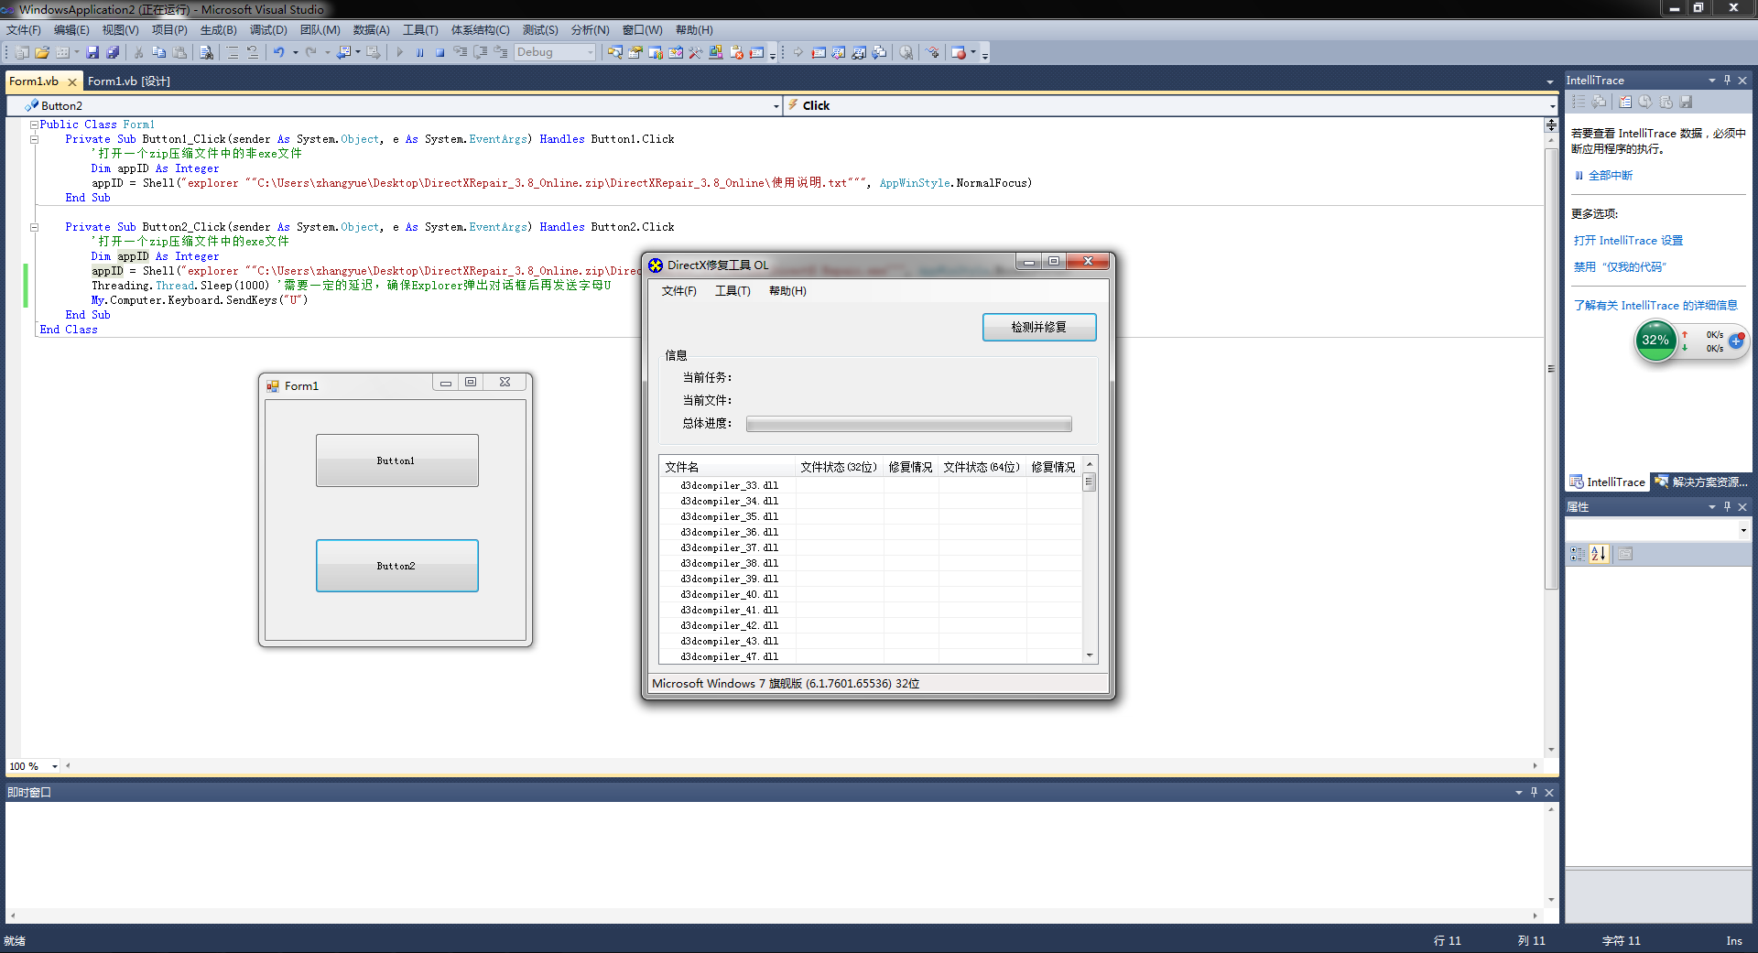Click the Find in Files icon
Image resolution: width=1758 pixels, height=953 pixels.
[206, 52]
